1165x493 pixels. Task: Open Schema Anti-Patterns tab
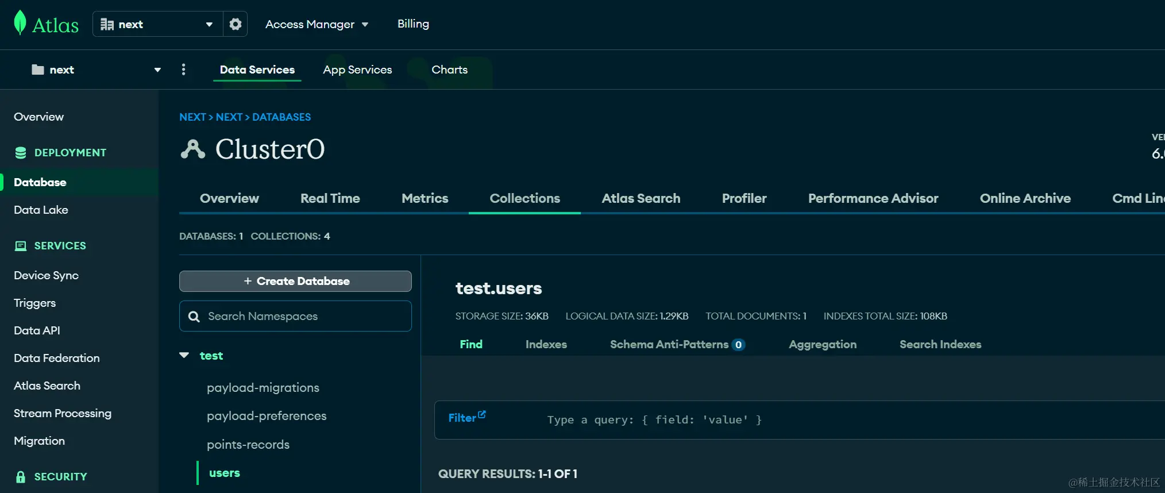pos(669,344)
